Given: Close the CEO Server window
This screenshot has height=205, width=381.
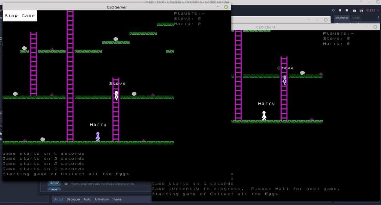Looking at the screenshot, I should coord(226,7).
